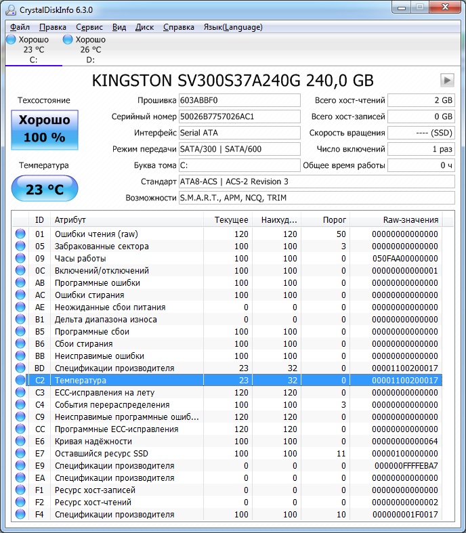The width and height of the screenshot is (466, 533).
Task: Click the Возможности field S.M.A.R.T., APM, NCQ, TRIM
Action: (x=317, y=198)
